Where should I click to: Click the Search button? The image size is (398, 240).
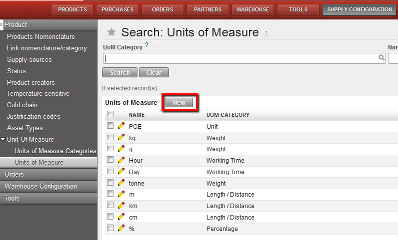(119, 73)
